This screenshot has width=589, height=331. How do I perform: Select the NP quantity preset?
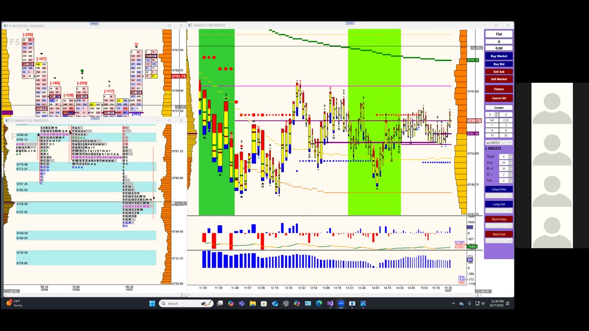pyautogui.click(x=492, y=120)
